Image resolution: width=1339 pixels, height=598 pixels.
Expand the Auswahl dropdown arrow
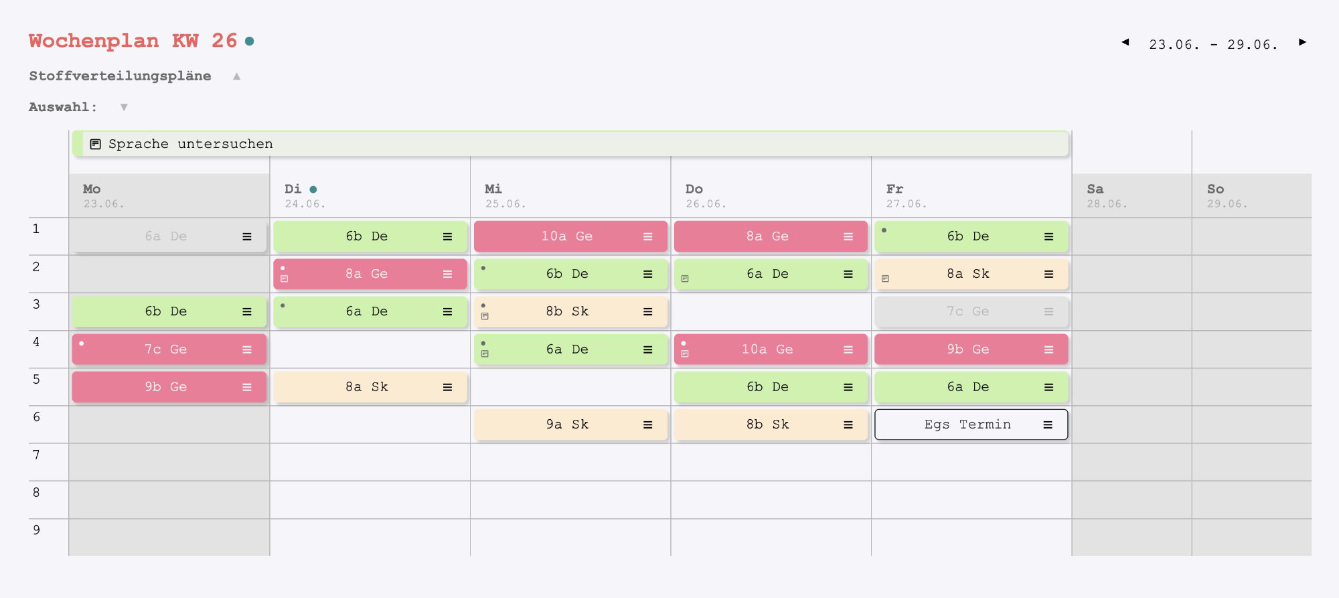124,107
